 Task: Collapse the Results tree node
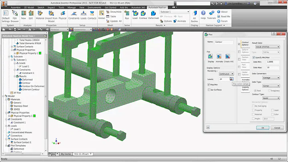[15, 76]
